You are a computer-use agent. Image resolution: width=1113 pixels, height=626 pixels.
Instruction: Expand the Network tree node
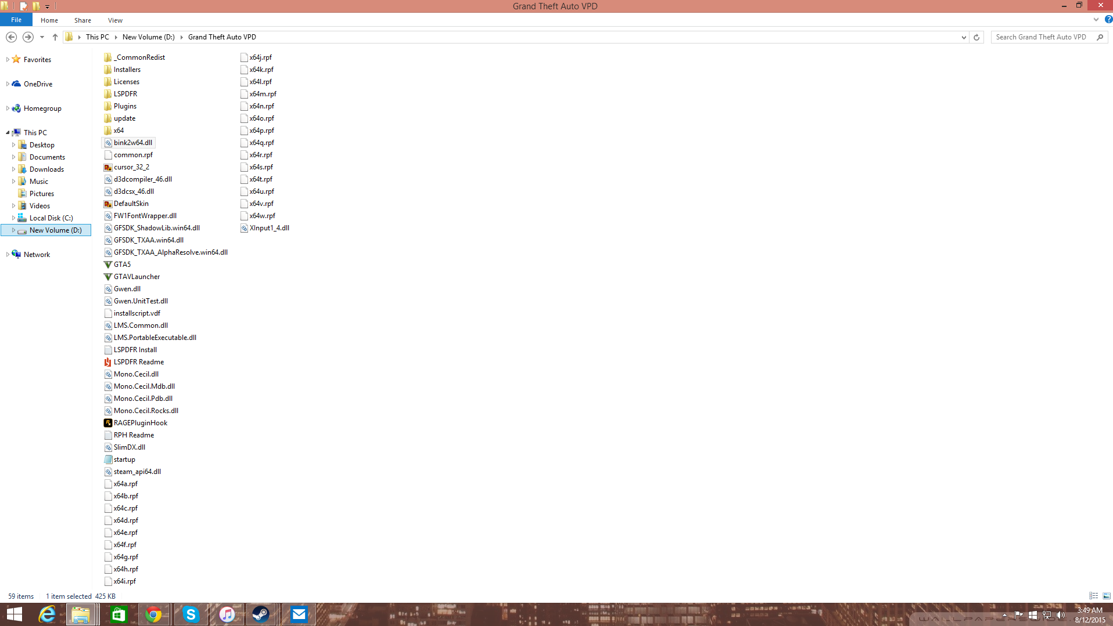[x=8, y=255]
